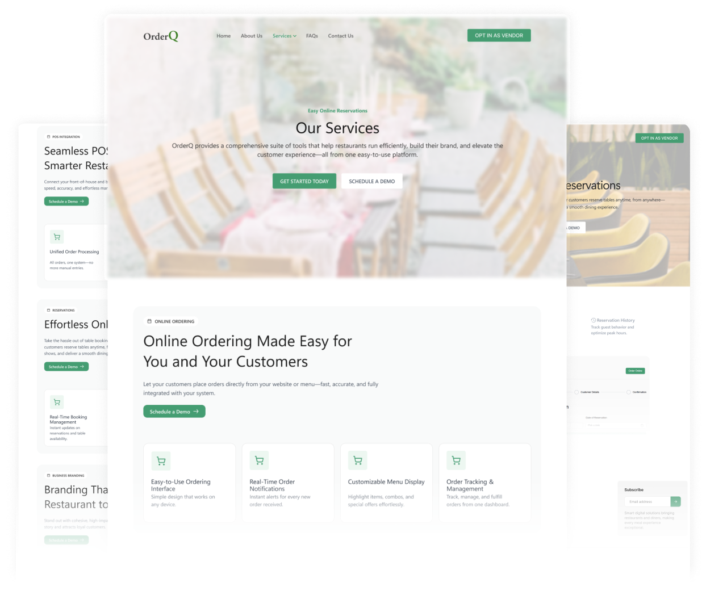Click the cart icon on Order Tracking & Management card
This screenshot has height=591, width=706.
tap(456, 460)
